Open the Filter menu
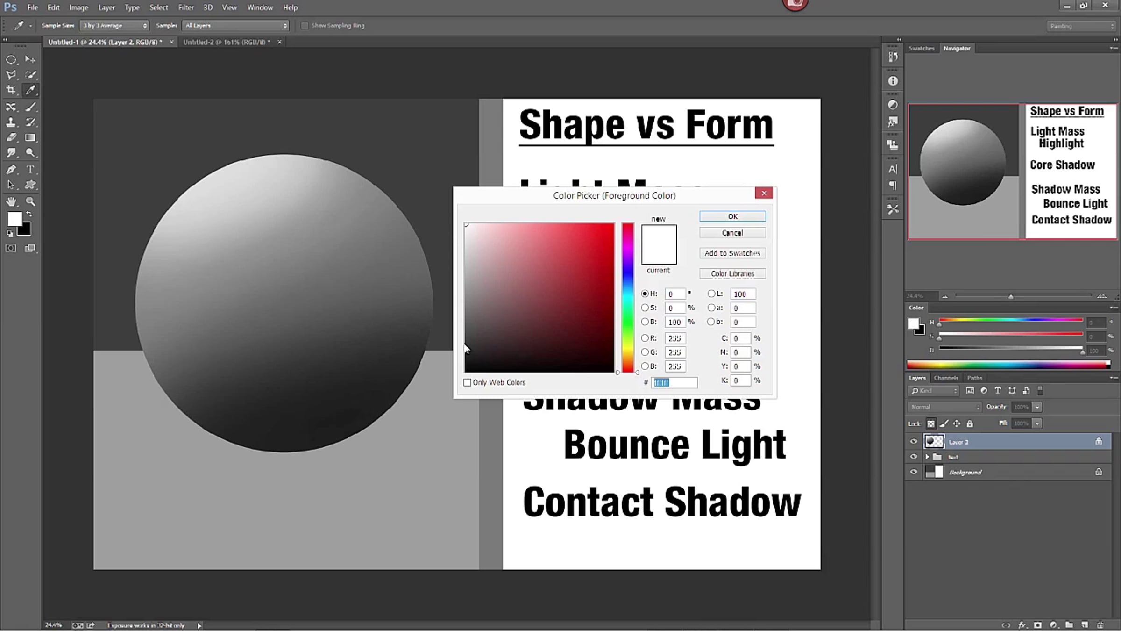The height and width of the screenshot is (631, 1121). 185,7
